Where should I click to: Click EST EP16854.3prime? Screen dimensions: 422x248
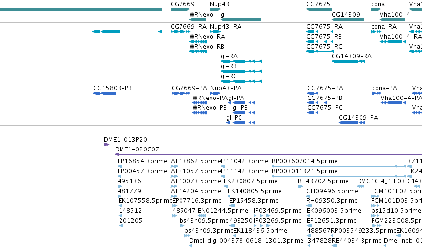120,167
